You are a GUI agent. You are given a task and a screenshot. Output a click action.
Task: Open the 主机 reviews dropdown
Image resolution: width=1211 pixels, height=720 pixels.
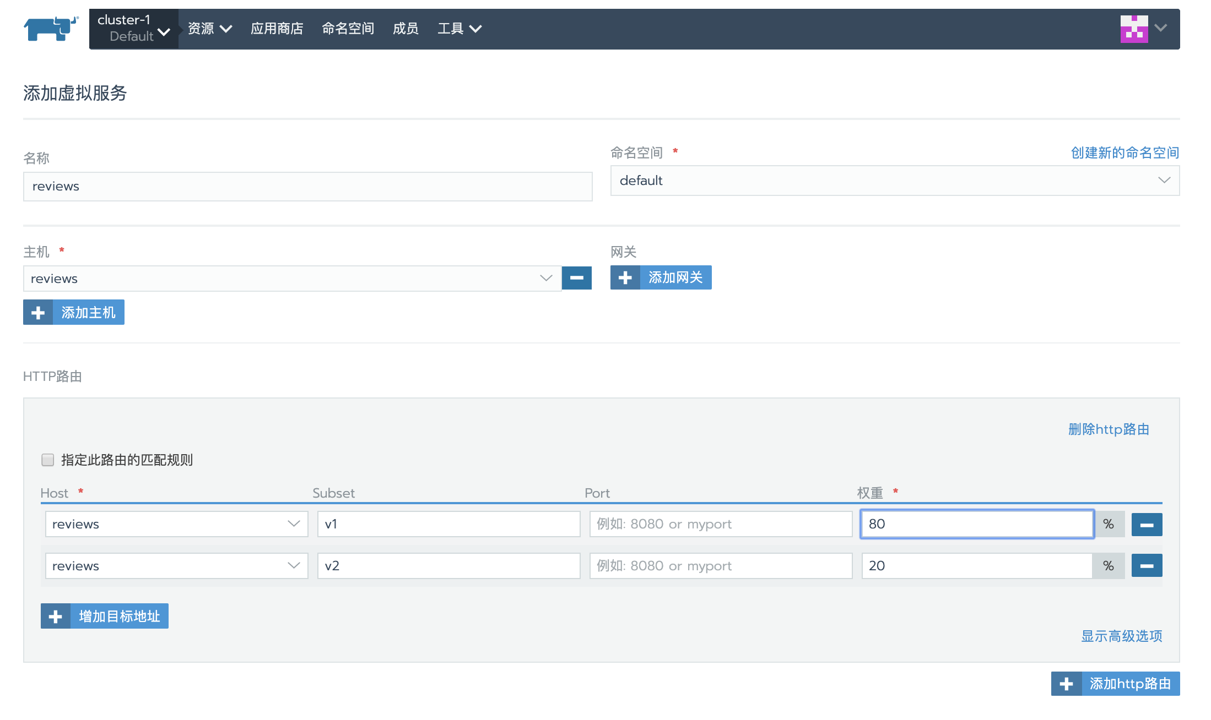[x=292, y=279]
